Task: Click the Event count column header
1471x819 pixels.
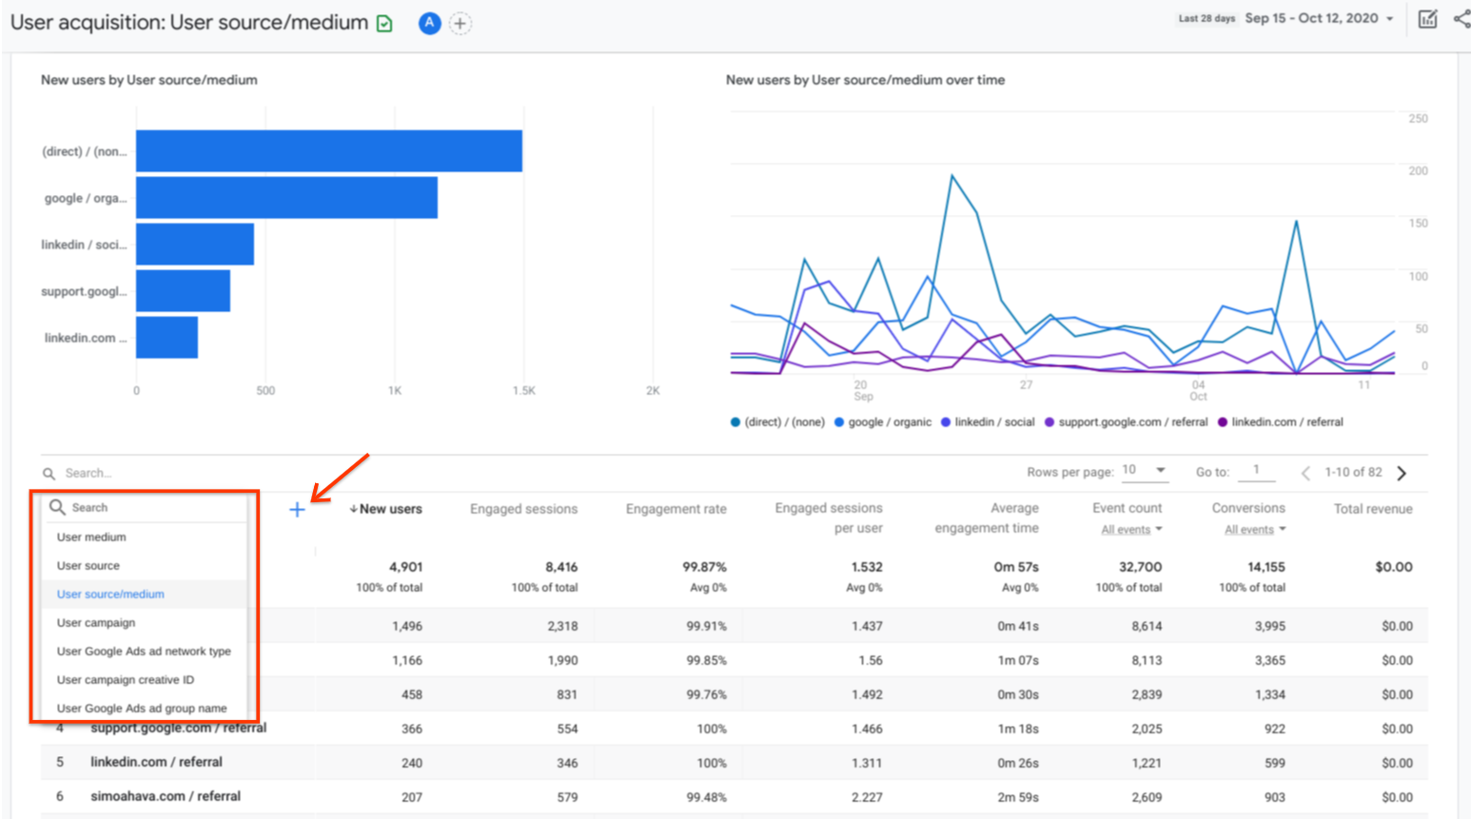Action: point(1128,508)
